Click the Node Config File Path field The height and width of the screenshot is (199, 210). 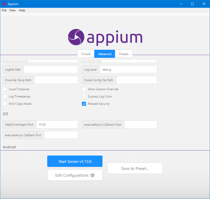click(136, 80)
